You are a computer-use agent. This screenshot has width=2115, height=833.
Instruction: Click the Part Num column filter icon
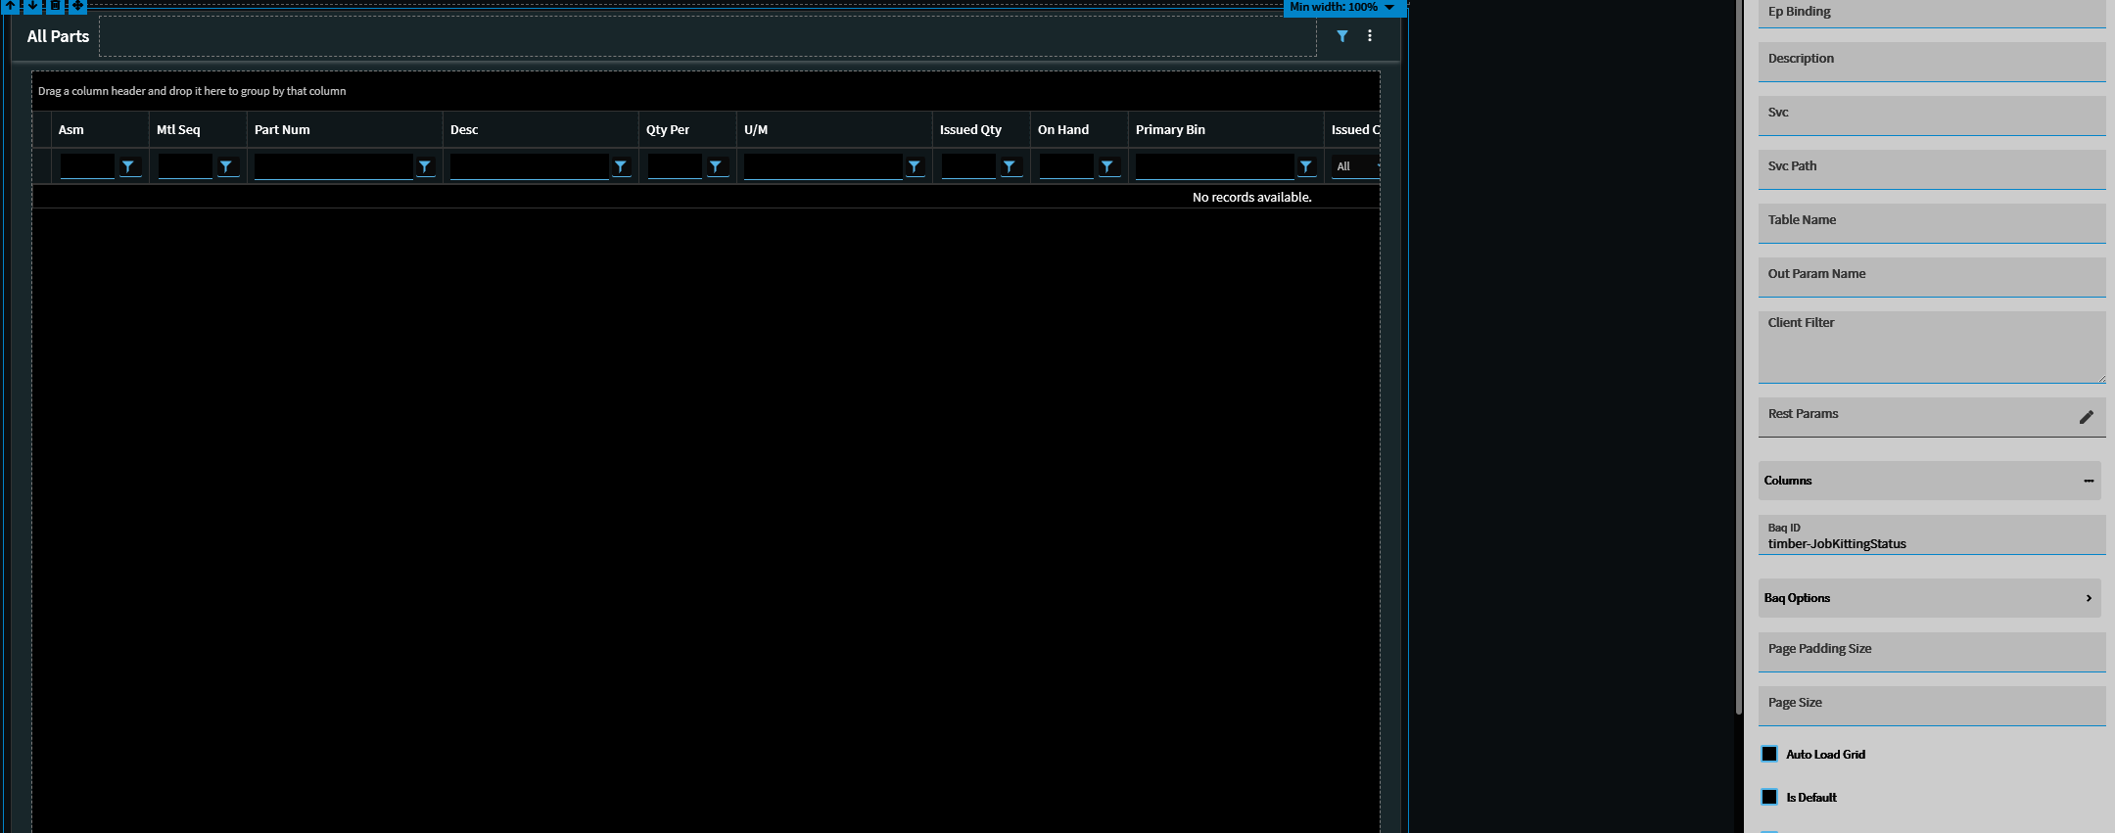point(425,166)
